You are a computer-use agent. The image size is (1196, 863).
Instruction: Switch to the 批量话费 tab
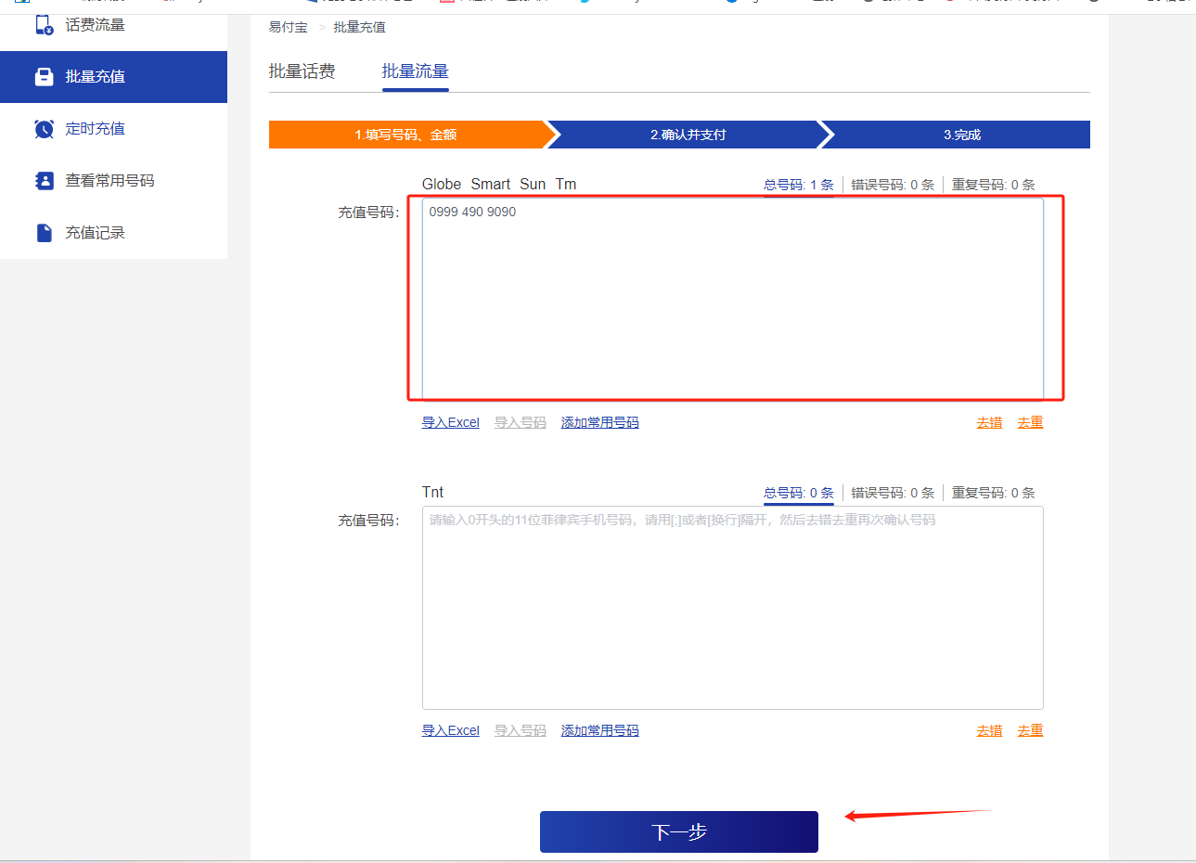(x=302, y=71)
